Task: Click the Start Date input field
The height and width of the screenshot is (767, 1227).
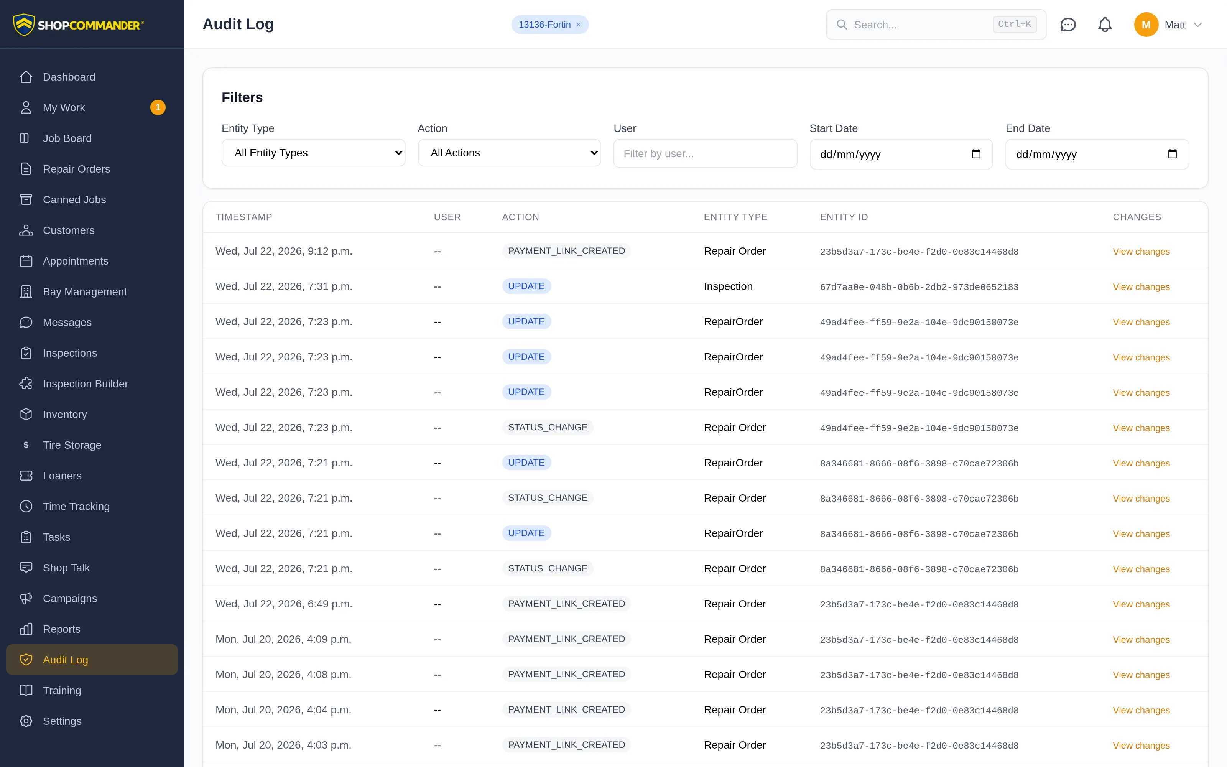Action: pos(901,154)
